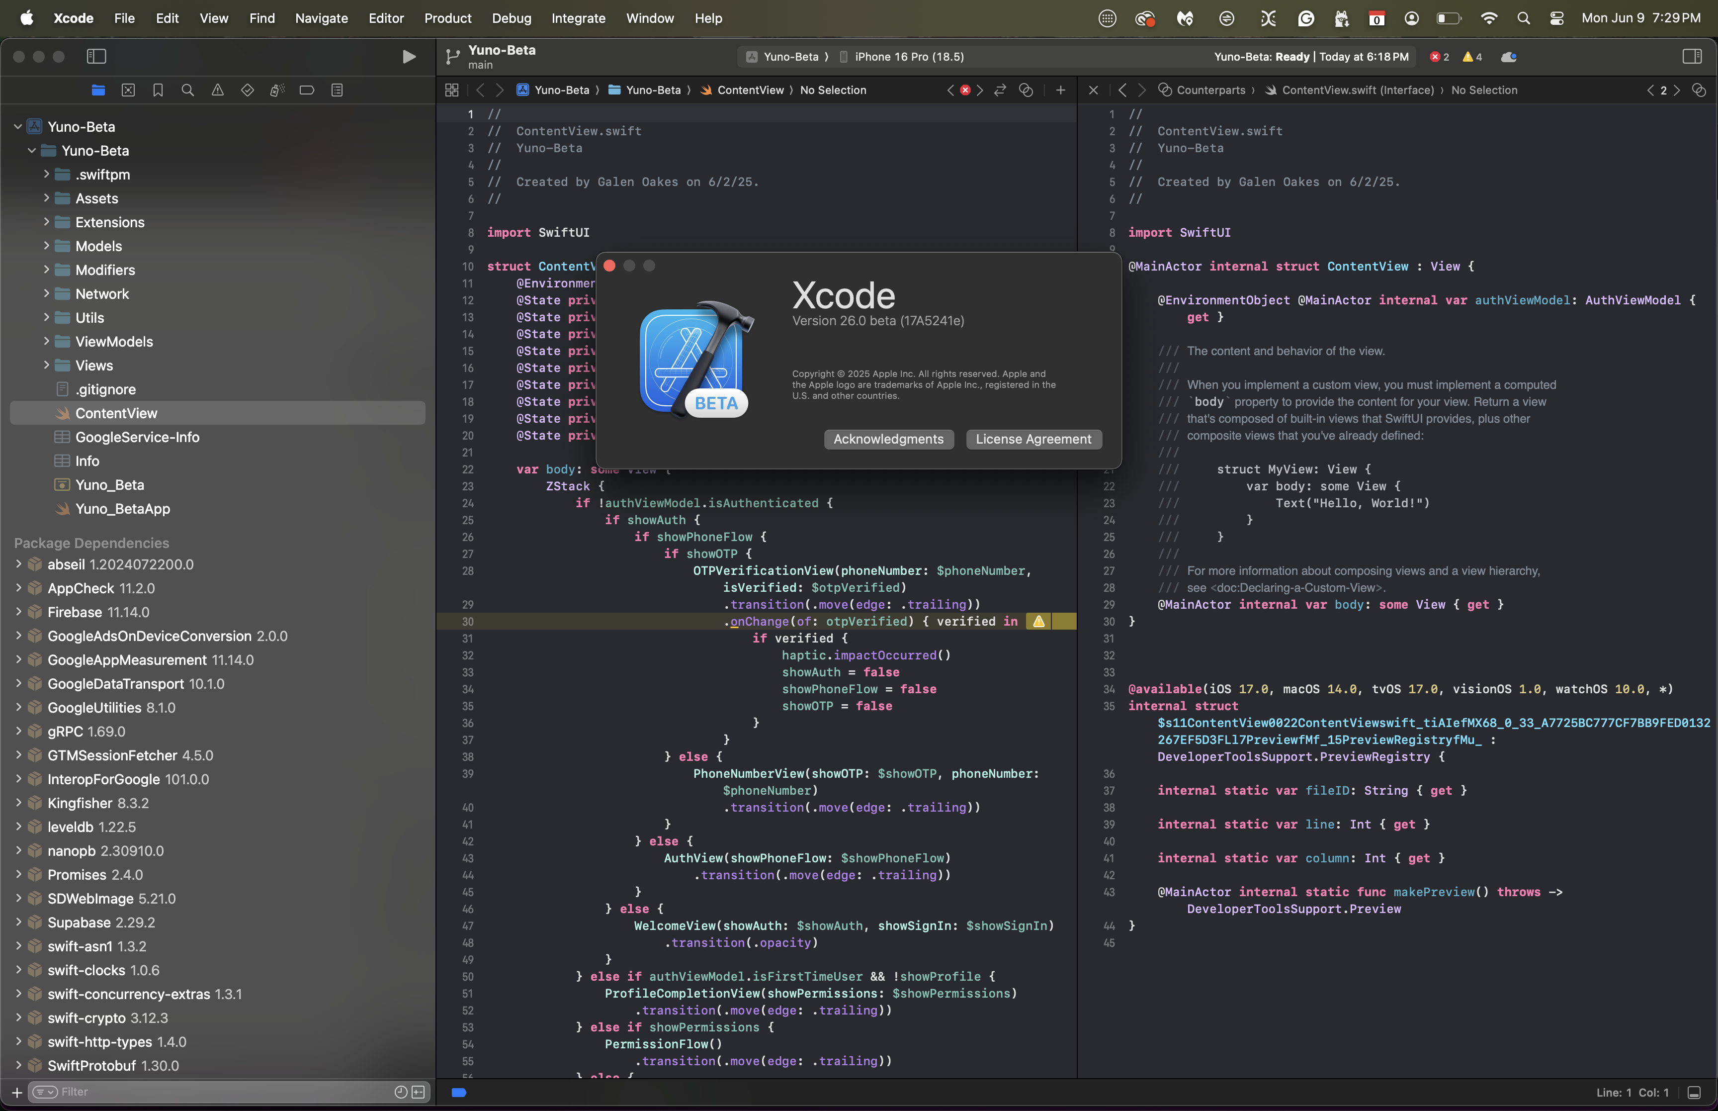Expand the ViewModels folder

[46, 341]
